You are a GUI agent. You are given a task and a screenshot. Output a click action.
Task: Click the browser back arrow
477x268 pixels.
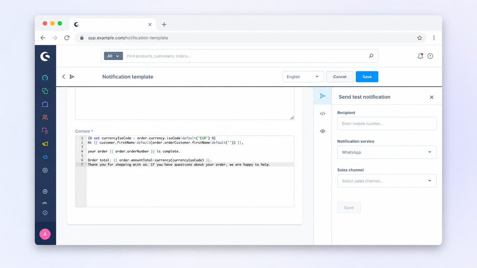click(x=43, y=38)
